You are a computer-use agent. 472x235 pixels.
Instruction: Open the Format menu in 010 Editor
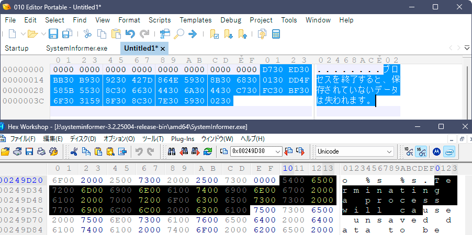129,20
